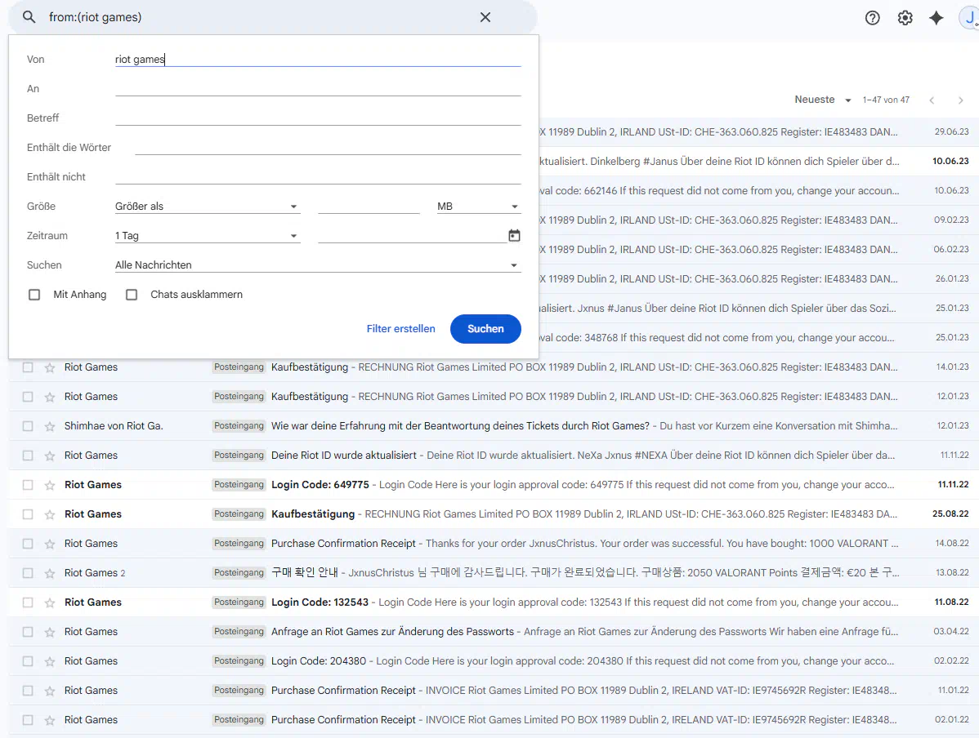The width and height of the screenshot is (979, 738).
Task: Open the Login Code: 204380 email
Action: tap(489, 660)
